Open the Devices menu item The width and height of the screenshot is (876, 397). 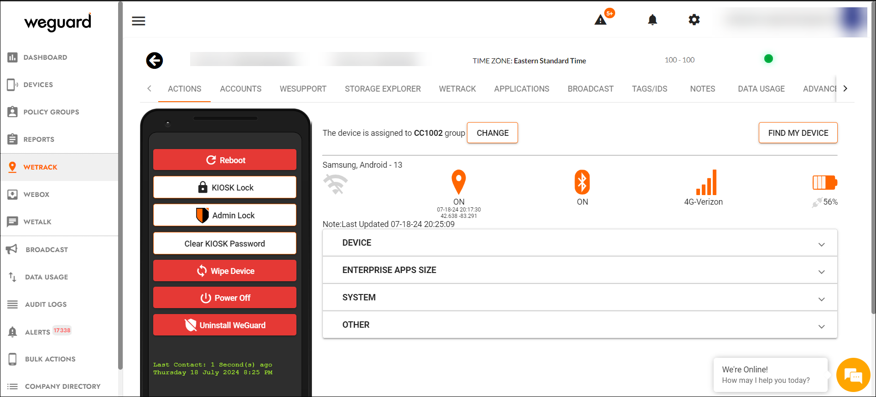(x=59, y=85)
